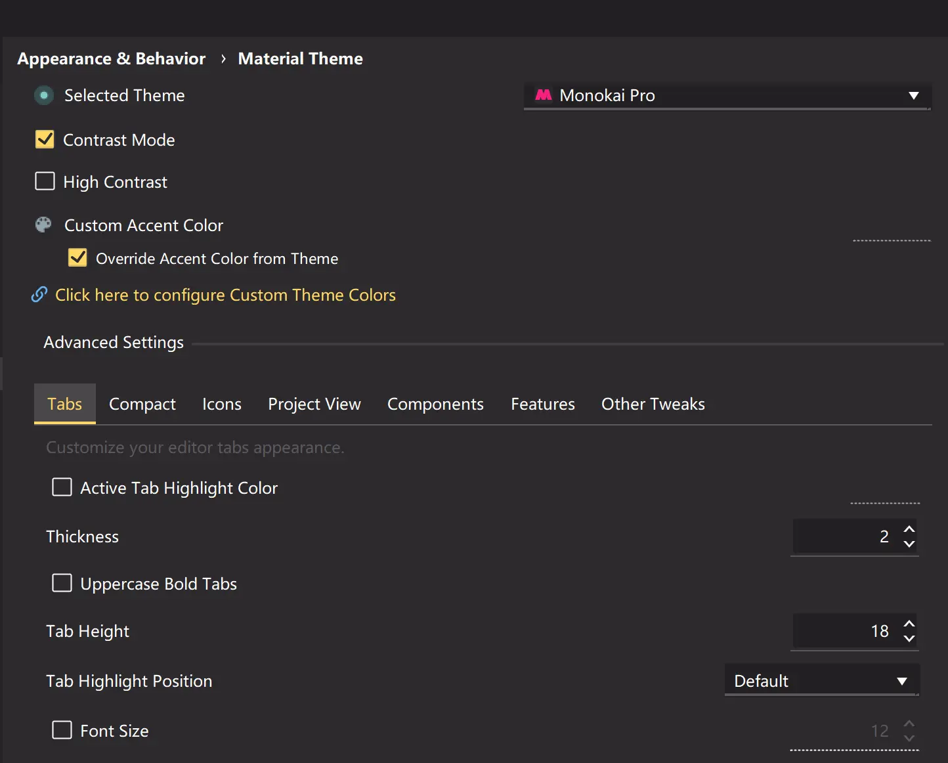This screenshot has height=763, width=948.
Task: Enable the High Contrast checkbox
Action: pos(45,181)
